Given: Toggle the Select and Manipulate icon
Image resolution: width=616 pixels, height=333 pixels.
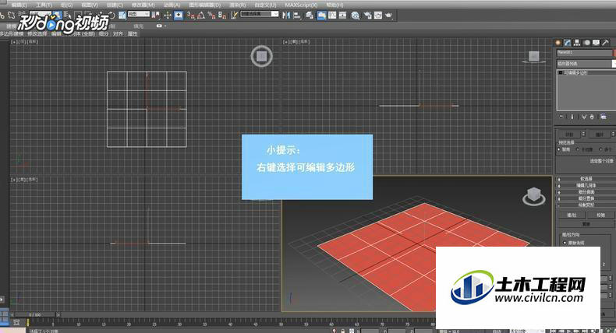Looking at the screenshot, I should pyautogui.click(x=179, y=16).
